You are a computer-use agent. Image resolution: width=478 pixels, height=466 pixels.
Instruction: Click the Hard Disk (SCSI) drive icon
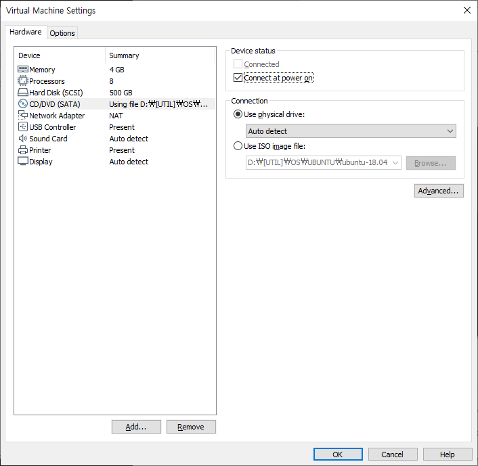23,92
